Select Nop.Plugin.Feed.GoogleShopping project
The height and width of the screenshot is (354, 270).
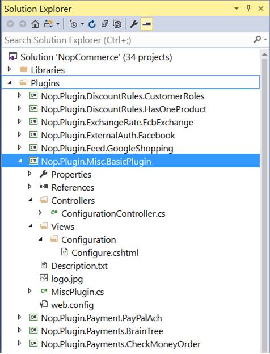107,149
